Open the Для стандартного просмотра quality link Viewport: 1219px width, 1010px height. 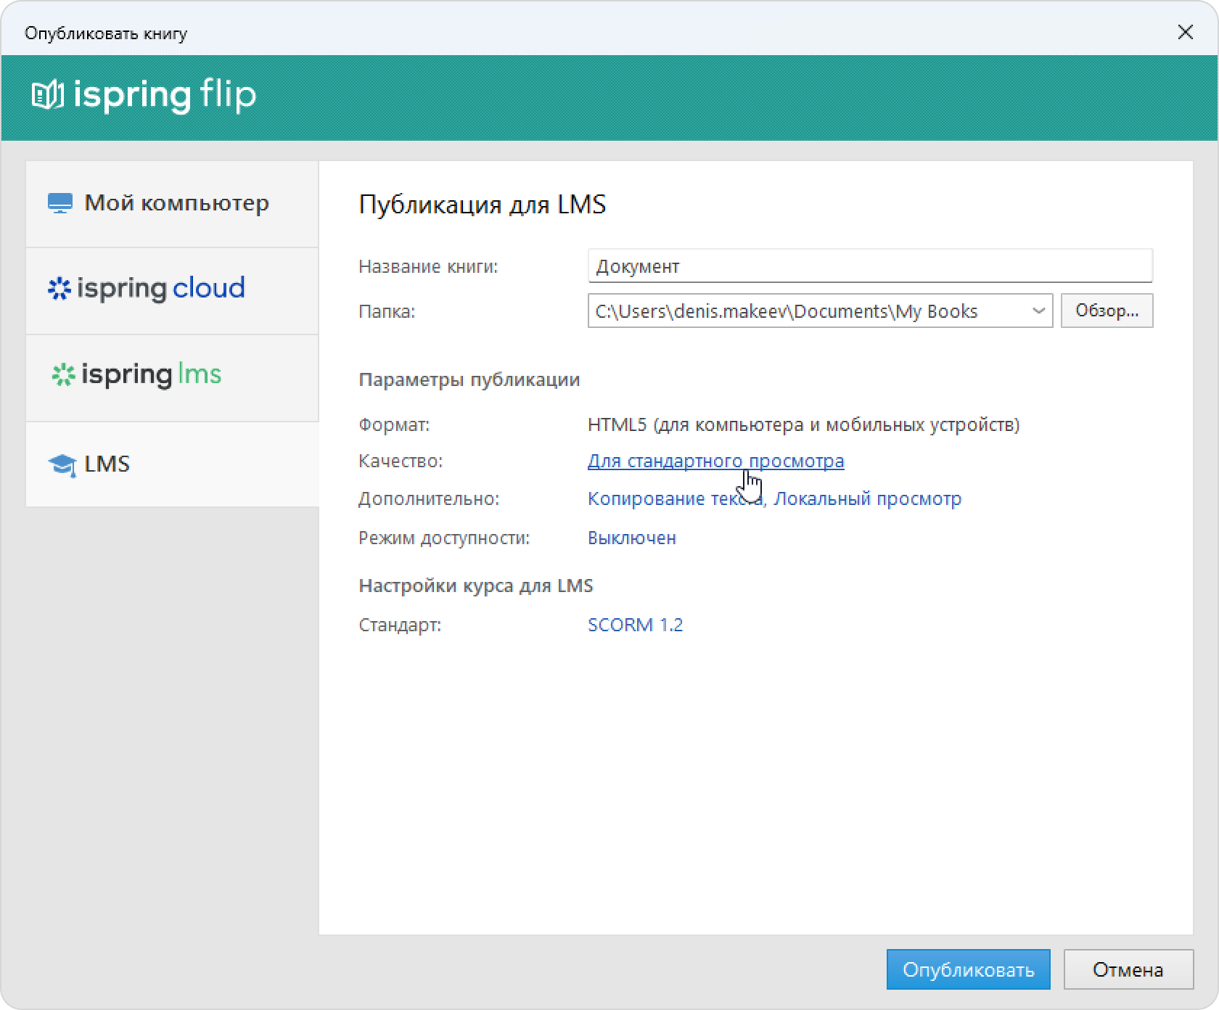715,461
